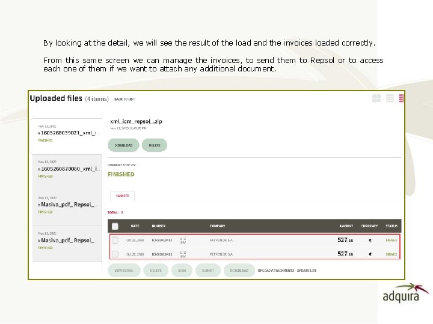This screenshot has width=433, height=324.
Task: Click the 'TOTAL: 2' label
Action: (x=115, y=212)
